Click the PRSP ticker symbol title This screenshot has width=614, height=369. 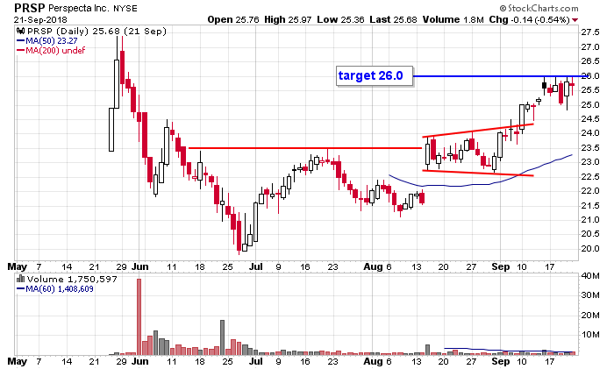pyautogui.click(x=30, y=8)
